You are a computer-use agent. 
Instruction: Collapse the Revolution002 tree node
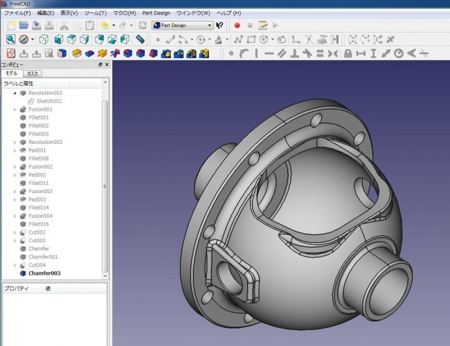tap(15, 93)
